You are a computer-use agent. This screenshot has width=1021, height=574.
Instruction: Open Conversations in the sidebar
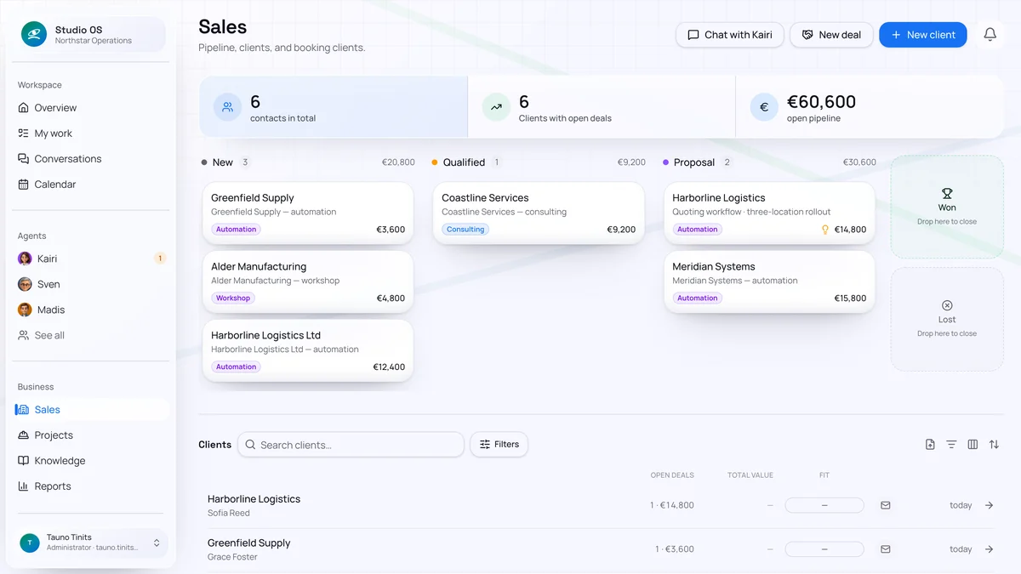coord(91,159)
